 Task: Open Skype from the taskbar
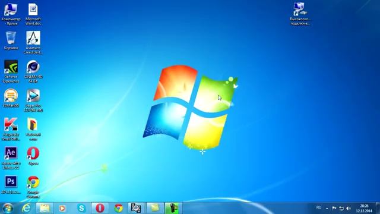coord(81,208)
